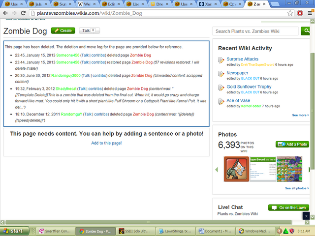The image size is (315, 236).
Task: Click the green wiki search magnifier button
Action: (x=306, y=31)
